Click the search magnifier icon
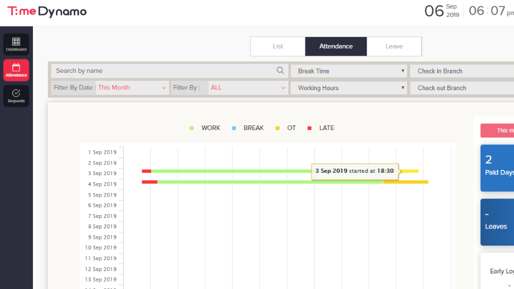Viewport: 514px width, 289px height. [280, 71]
